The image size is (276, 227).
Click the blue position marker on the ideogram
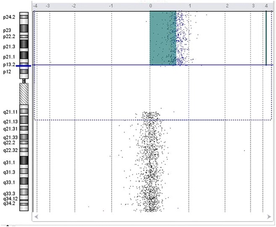coord(24,66)
